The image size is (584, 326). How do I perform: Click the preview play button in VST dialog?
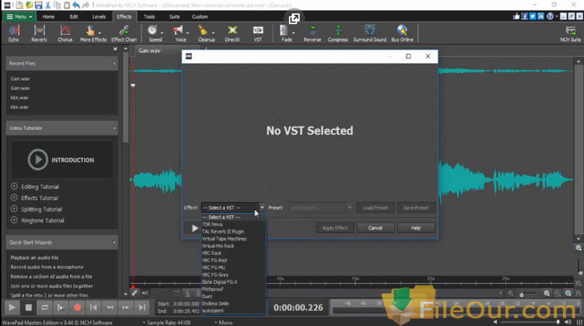195,228
